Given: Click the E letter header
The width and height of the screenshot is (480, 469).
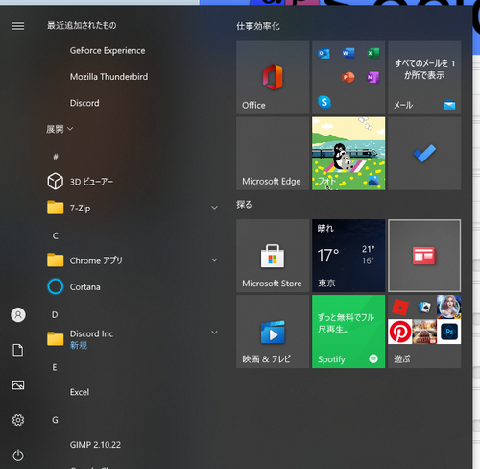Looking at the screenshot, I should pyautogui.click(x=55, y=367).
